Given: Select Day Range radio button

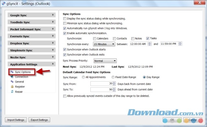Looking at the screenshot, I should (x=144, y=77).
